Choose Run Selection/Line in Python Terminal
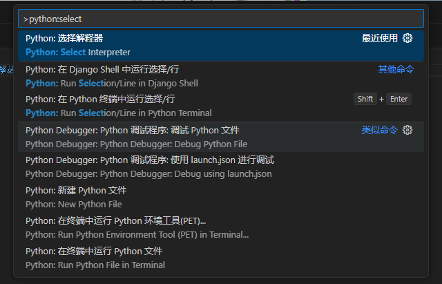The image size is (442, 284). tap(221, 106)
